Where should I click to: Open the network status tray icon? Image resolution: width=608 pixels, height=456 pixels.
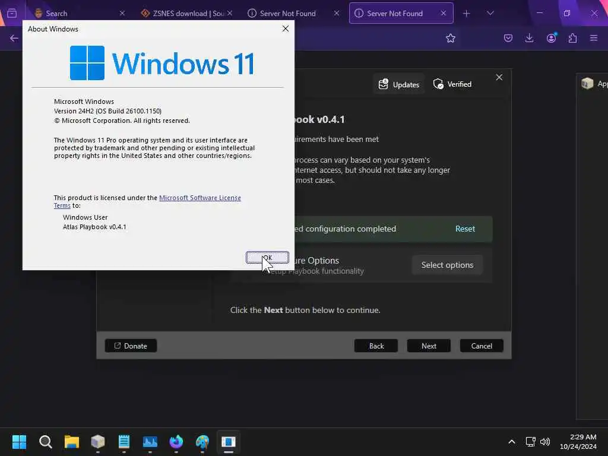coord(530,442)
